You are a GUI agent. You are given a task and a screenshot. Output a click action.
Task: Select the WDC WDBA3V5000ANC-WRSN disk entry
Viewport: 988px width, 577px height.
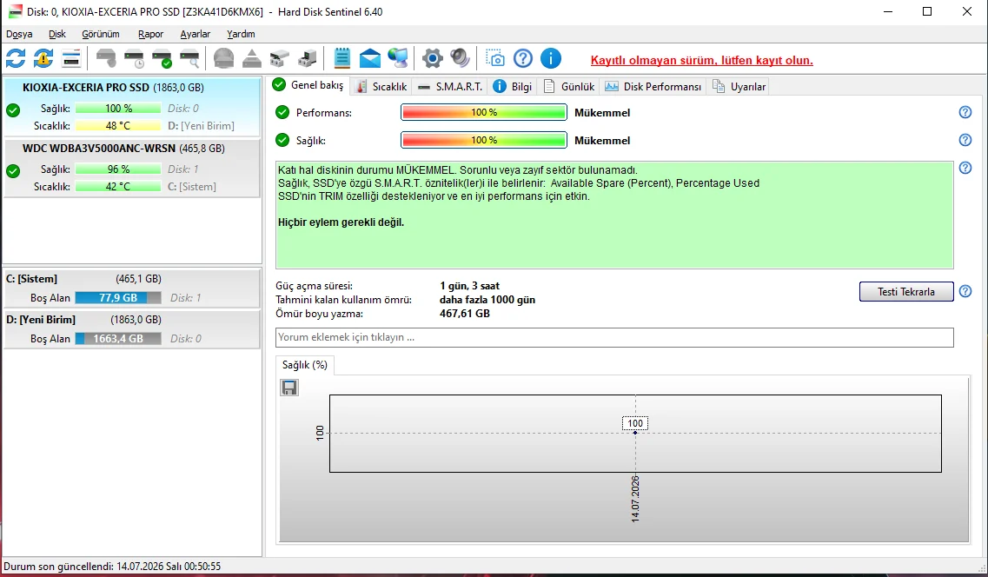[x=132, y=168]
